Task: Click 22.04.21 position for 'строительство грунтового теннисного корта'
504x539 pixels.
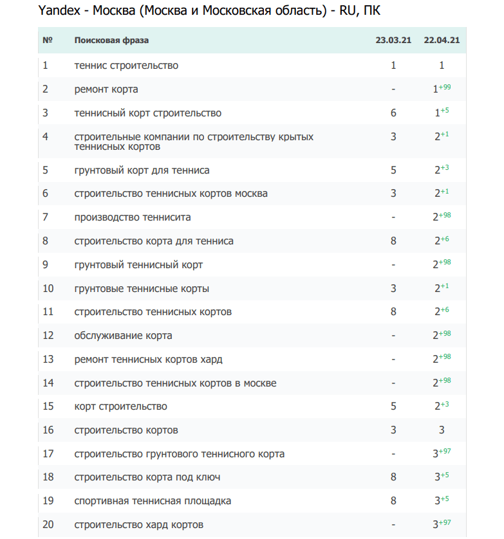Action: 442,453
